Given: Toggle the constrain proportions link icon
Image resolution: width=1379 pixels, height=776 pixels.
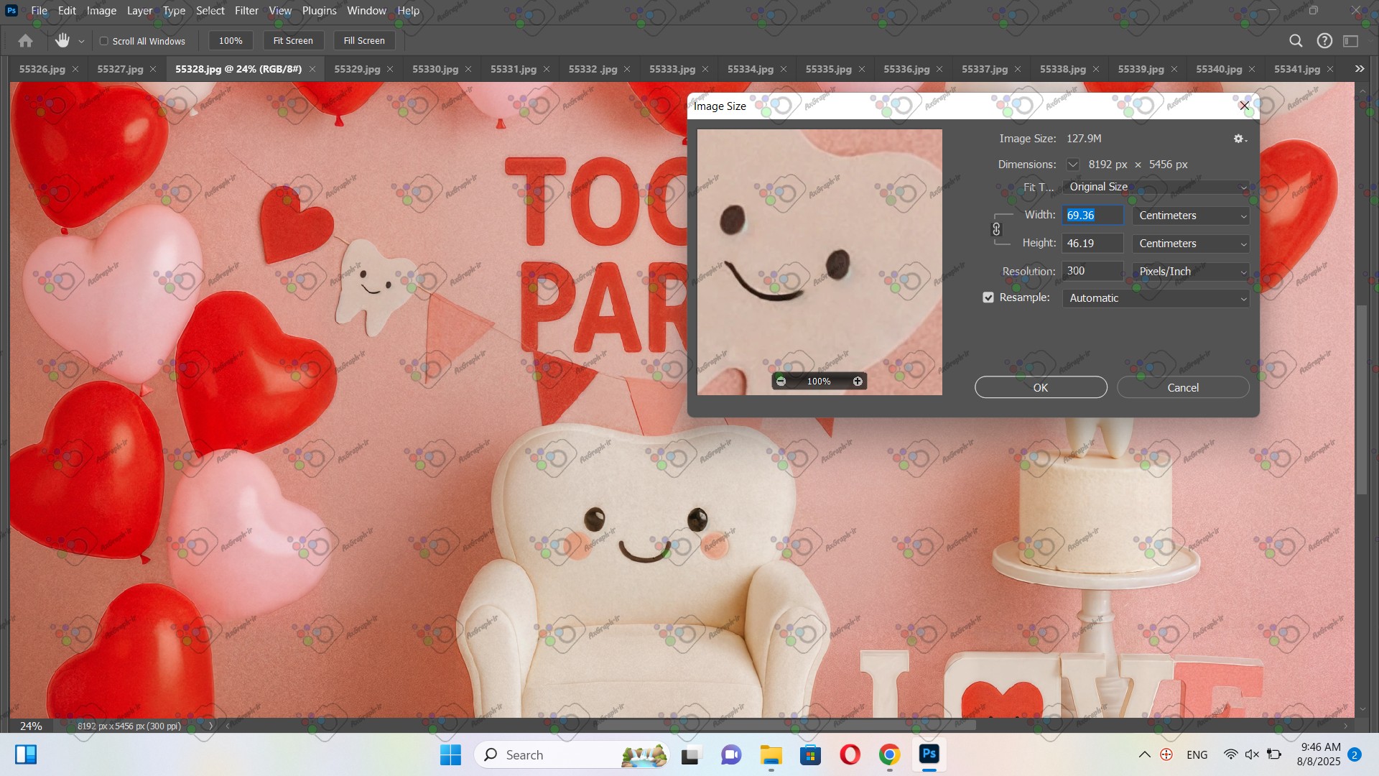Looking at the screenshot, I should pos(996,229).
